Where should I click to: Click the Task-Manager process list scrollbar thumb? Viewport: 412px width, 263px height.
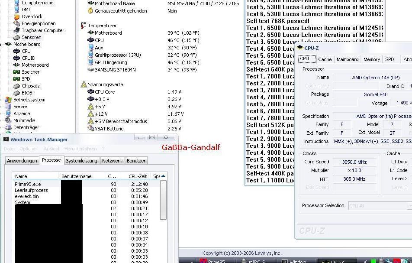163,200
